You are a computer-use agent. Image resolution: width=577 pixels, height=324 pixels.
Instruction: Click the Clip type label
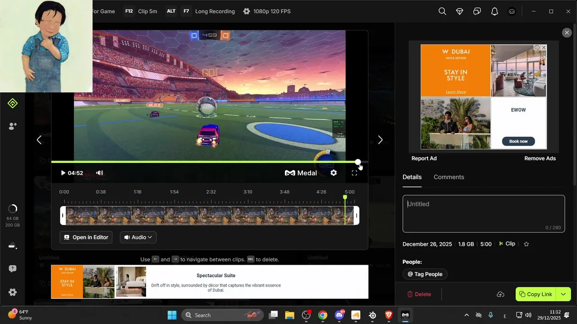coord(507,244)
